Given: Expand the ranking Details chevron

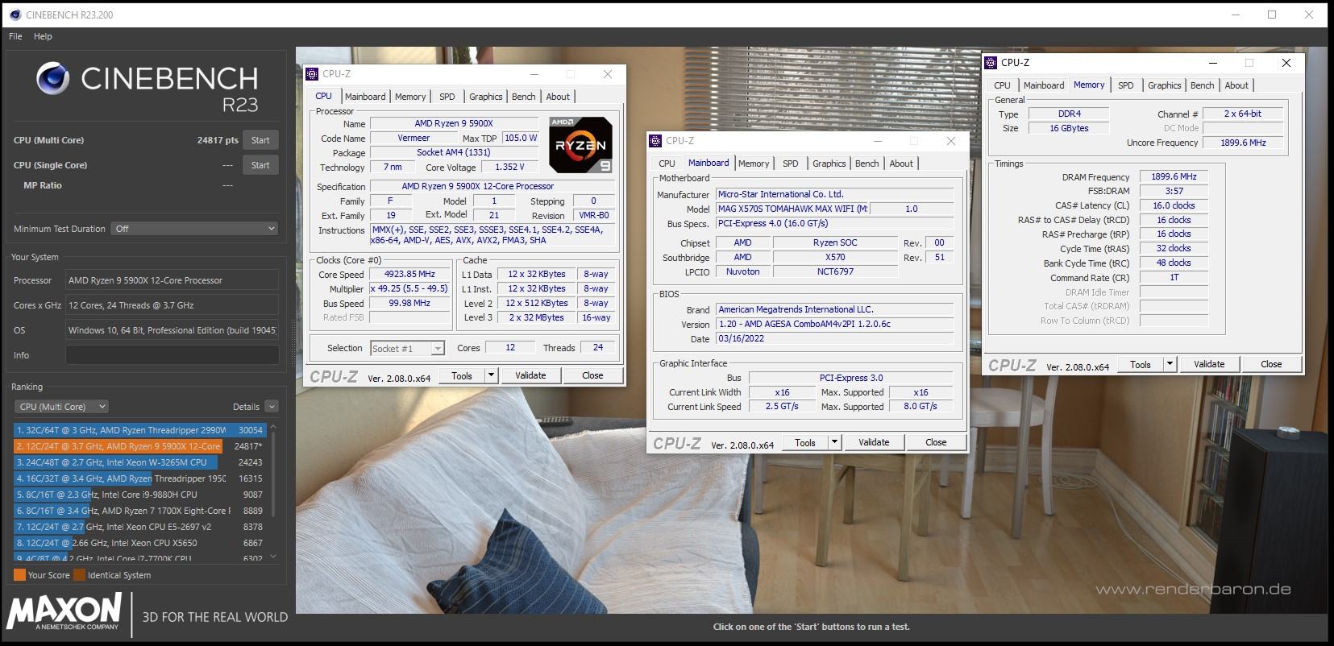Looking at the screenshot, I should (272, 407).
